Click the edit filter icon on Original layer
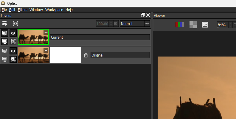236x119 pixels. tap(5, 51)
